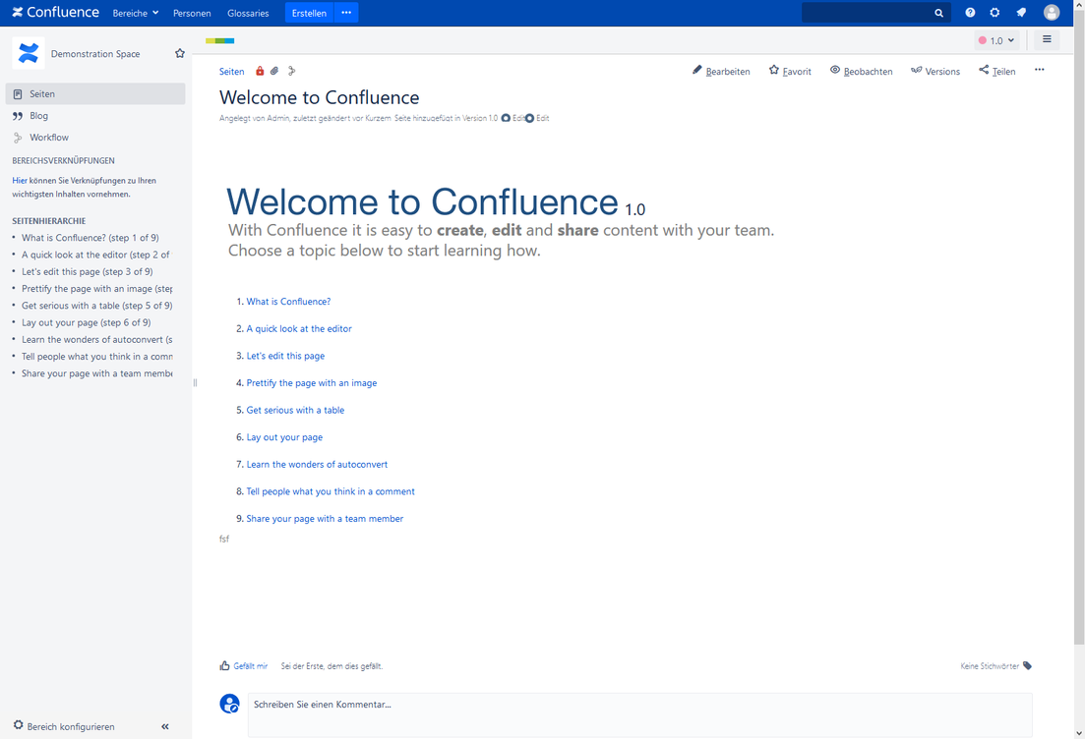Click Teilen to share page
Viewport: 1085px width, 739px height.
(x=997, y=71)
